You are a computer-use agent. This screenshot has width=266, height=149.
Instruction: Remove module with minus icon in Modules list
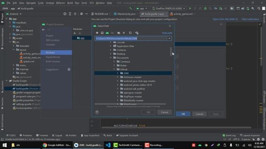pos(79,33)
